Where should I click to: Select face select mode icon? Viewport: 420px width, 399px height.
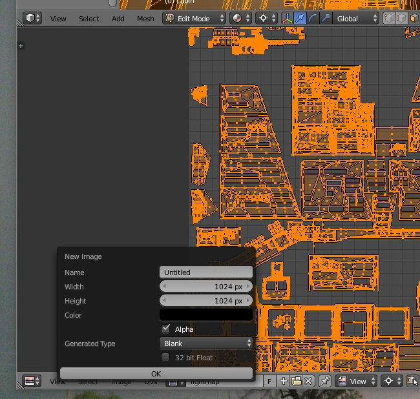pos(414,19)
